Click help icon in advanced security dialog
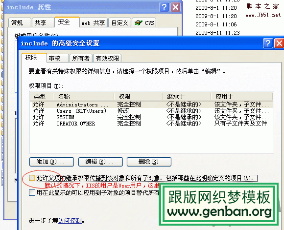The width and height of the screenshot is (284, 230). pyautogui.click(x=268, y=43)
